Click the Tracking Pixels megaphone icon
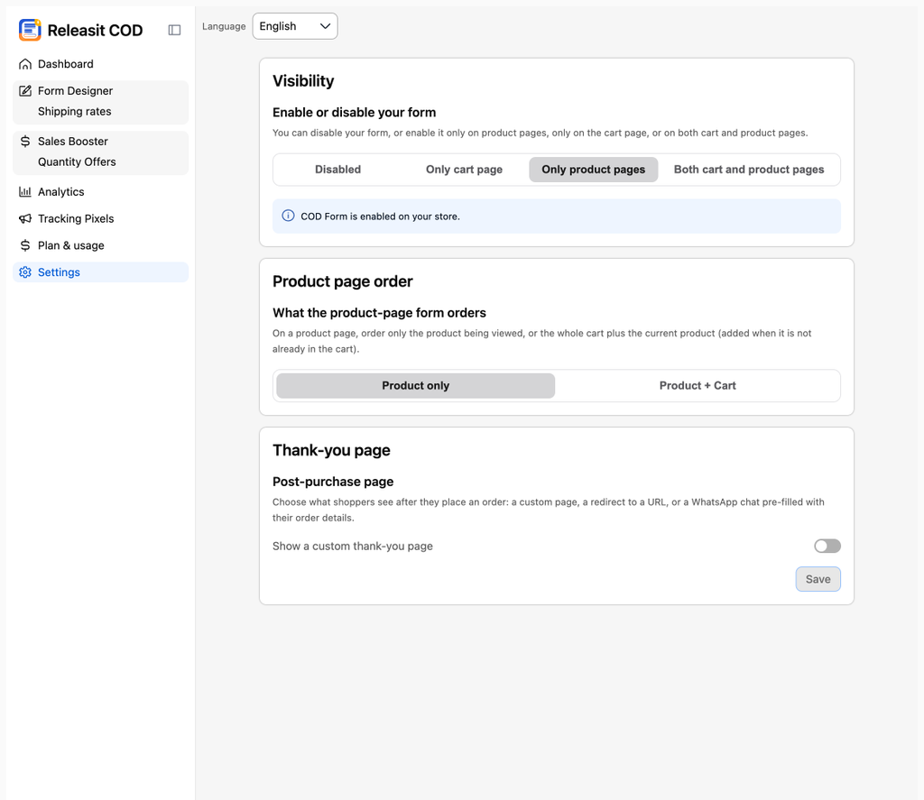Image resolution: width=924 pixels, height=800 pixels. (24, 218)
